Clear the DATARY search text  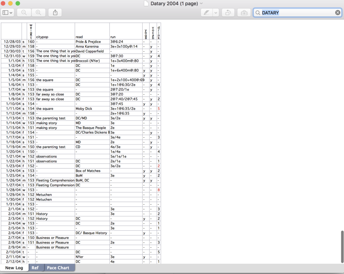[x=338, y=13]
